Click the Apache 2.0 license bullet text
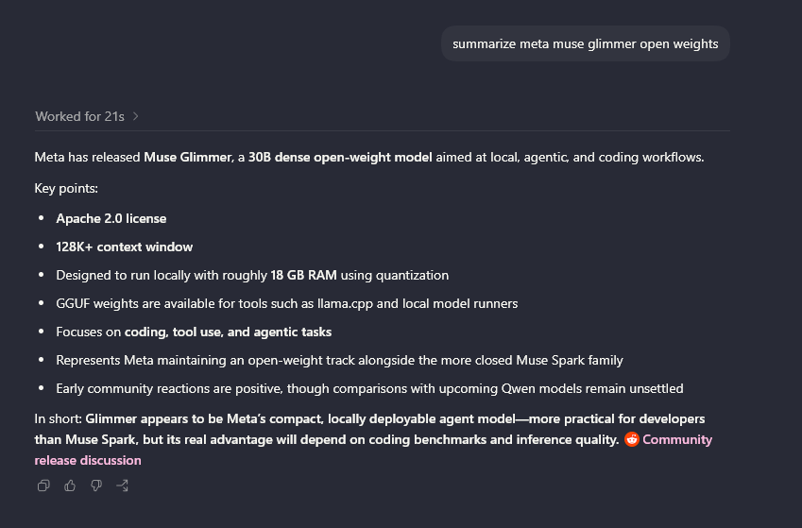 111,218
